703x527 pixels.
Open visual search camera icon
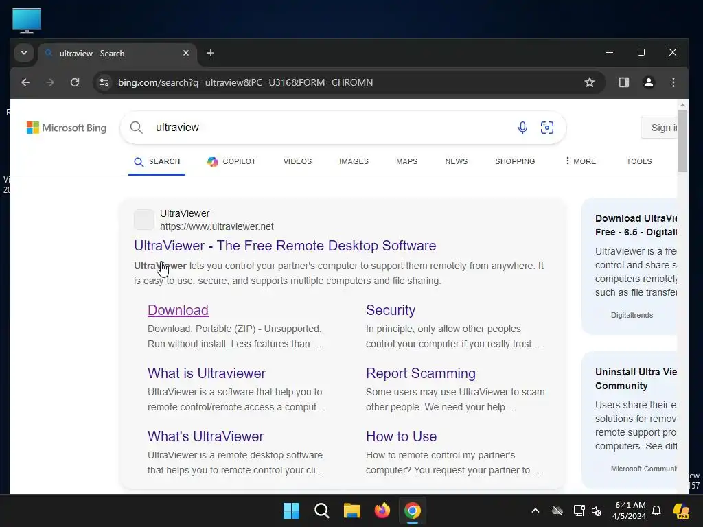tap(547, 128)
